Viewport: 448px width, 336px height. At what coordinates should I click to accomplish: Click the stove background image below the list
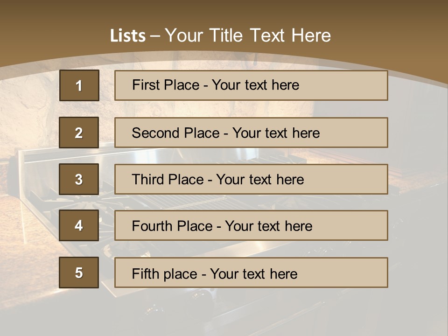224,310
